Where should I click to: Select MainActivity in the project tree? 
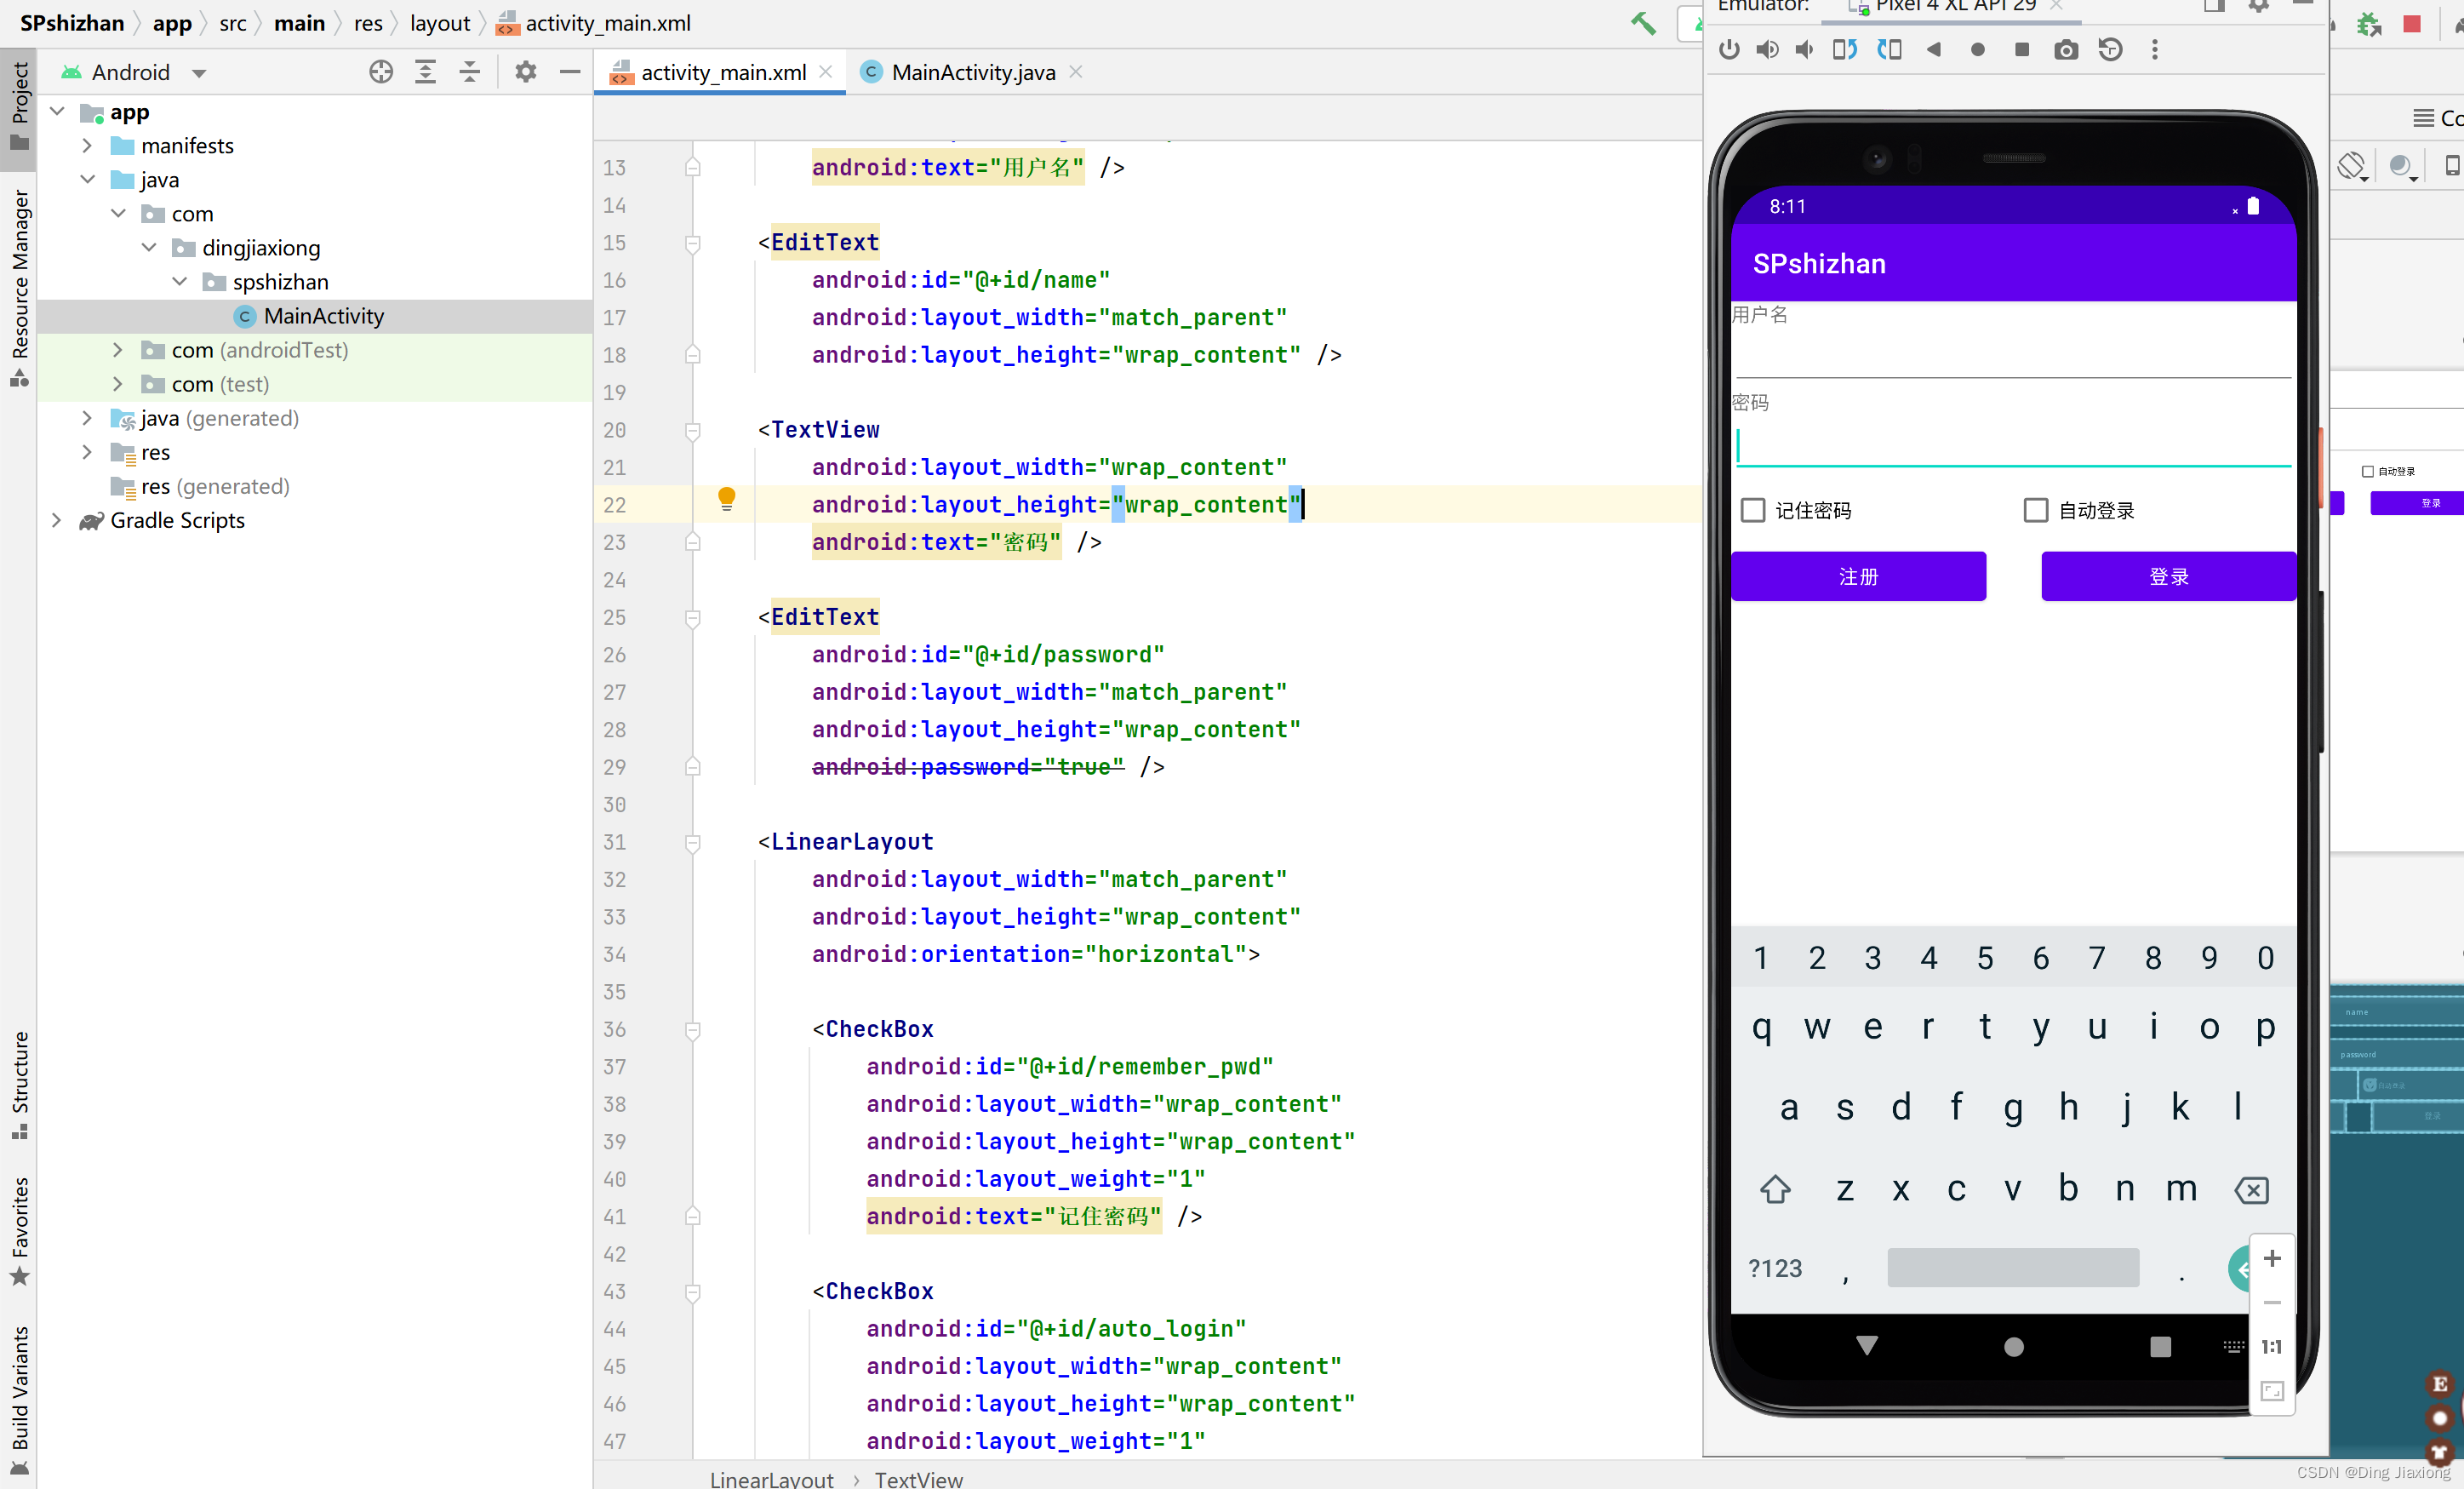click(x=323, y=316)
